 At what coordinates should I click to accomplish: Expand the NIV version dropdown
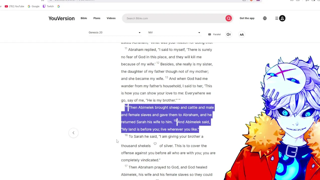point(174,32)
